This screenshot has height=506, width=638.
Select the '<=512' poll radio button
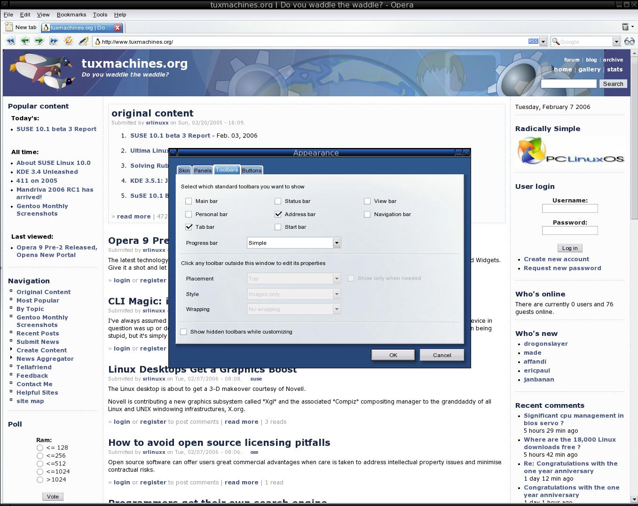point(40,464)
